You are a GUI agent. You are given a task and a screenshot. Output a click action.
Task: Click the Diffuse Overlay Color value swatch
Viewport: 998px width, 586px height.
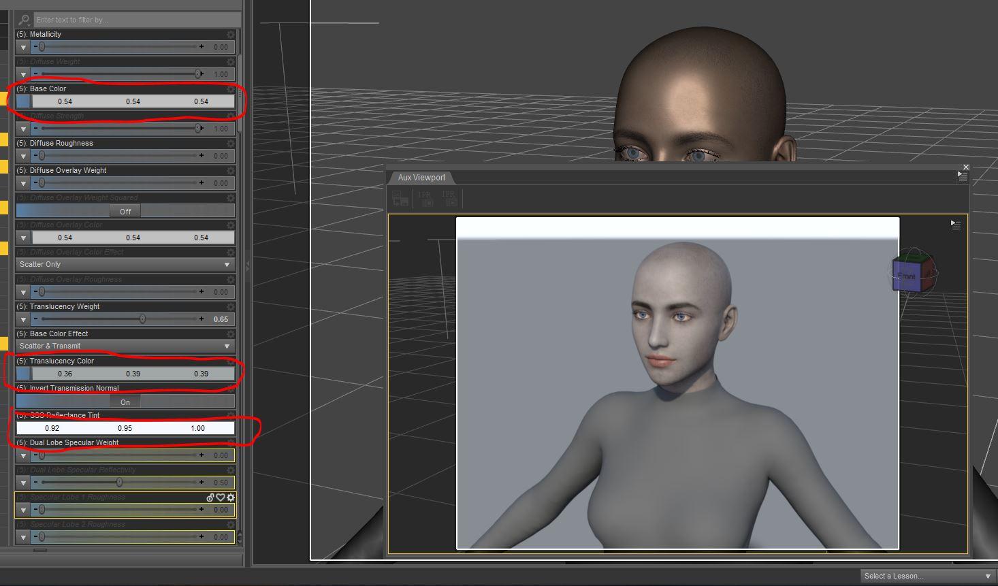tap(133, 238)
